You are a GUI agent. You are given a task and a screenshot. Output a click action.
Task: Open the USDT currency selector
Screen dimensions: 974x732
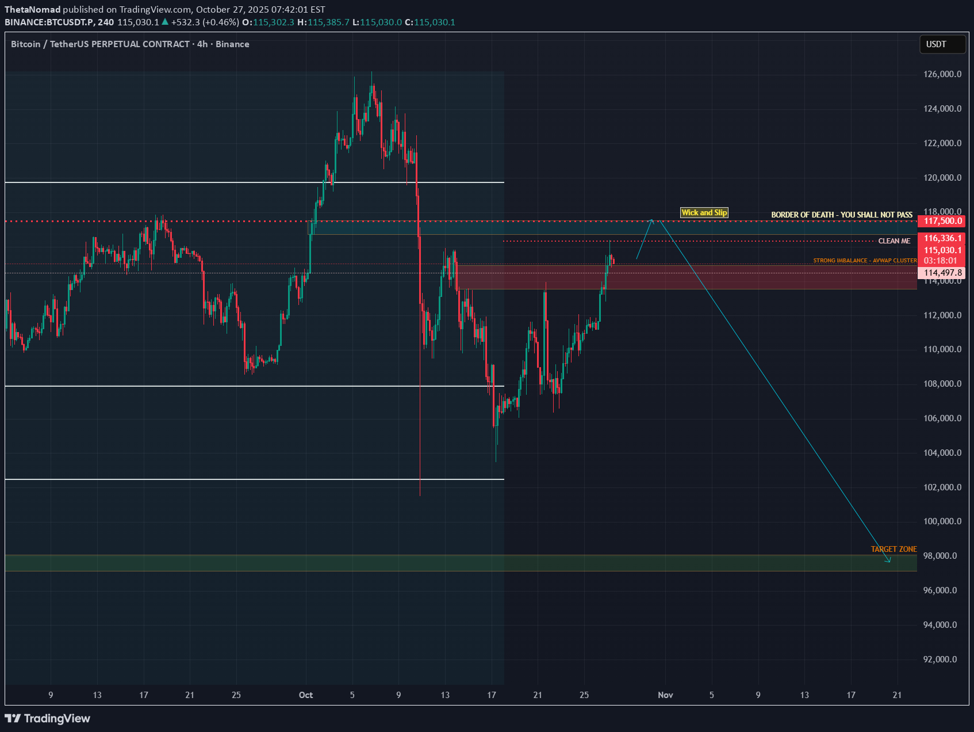pos(942,44)
